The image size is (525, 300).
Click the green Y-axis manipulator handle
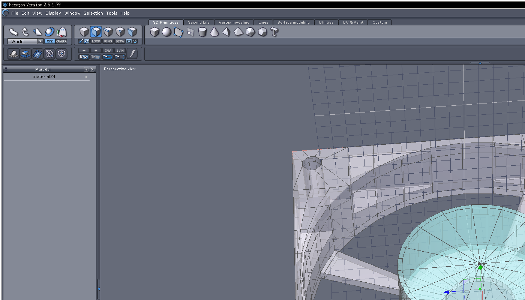coord(480,267)
